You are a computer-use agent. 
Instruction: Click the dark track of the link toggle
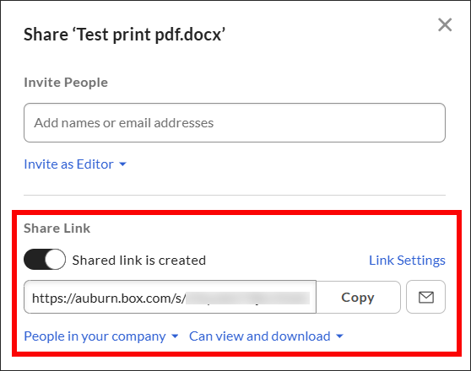pyautogui.click(x=35, y=260)
